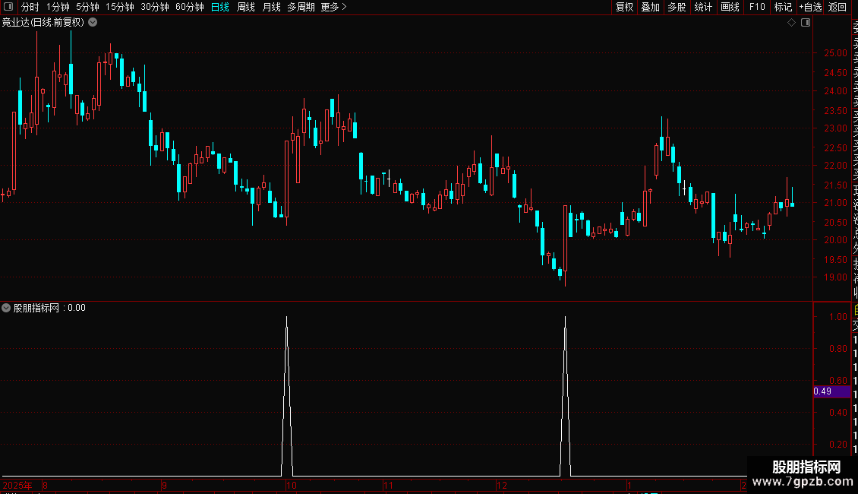Open the 画线 drawing tools
This screenshot has width=858, height=494.
(730, 7)
